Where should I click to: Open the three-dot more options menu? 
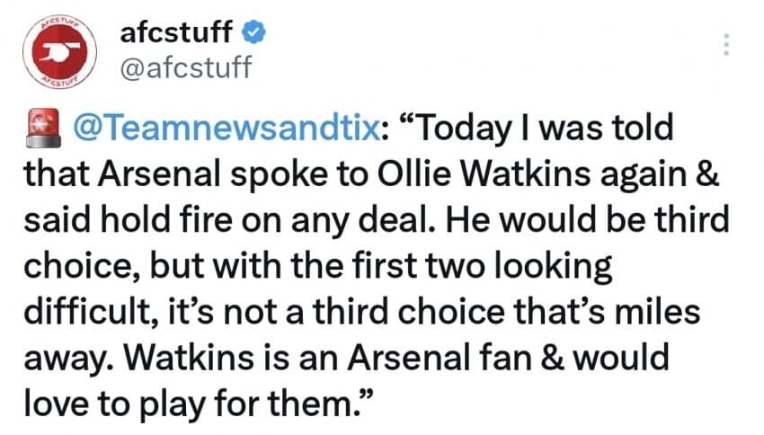click(726, 44)
